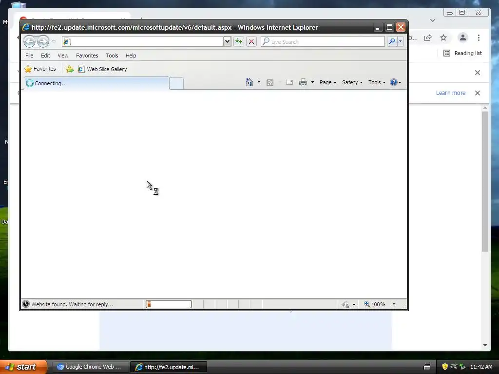Open the Page command bar menu

coord(328,82)
